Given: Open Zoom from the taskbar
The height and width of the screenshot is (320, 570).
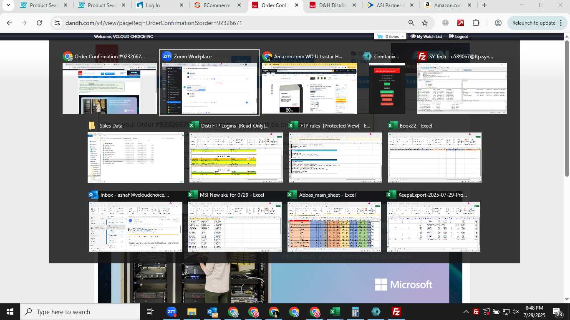Looking at the screenshot, I should (172, 312).
